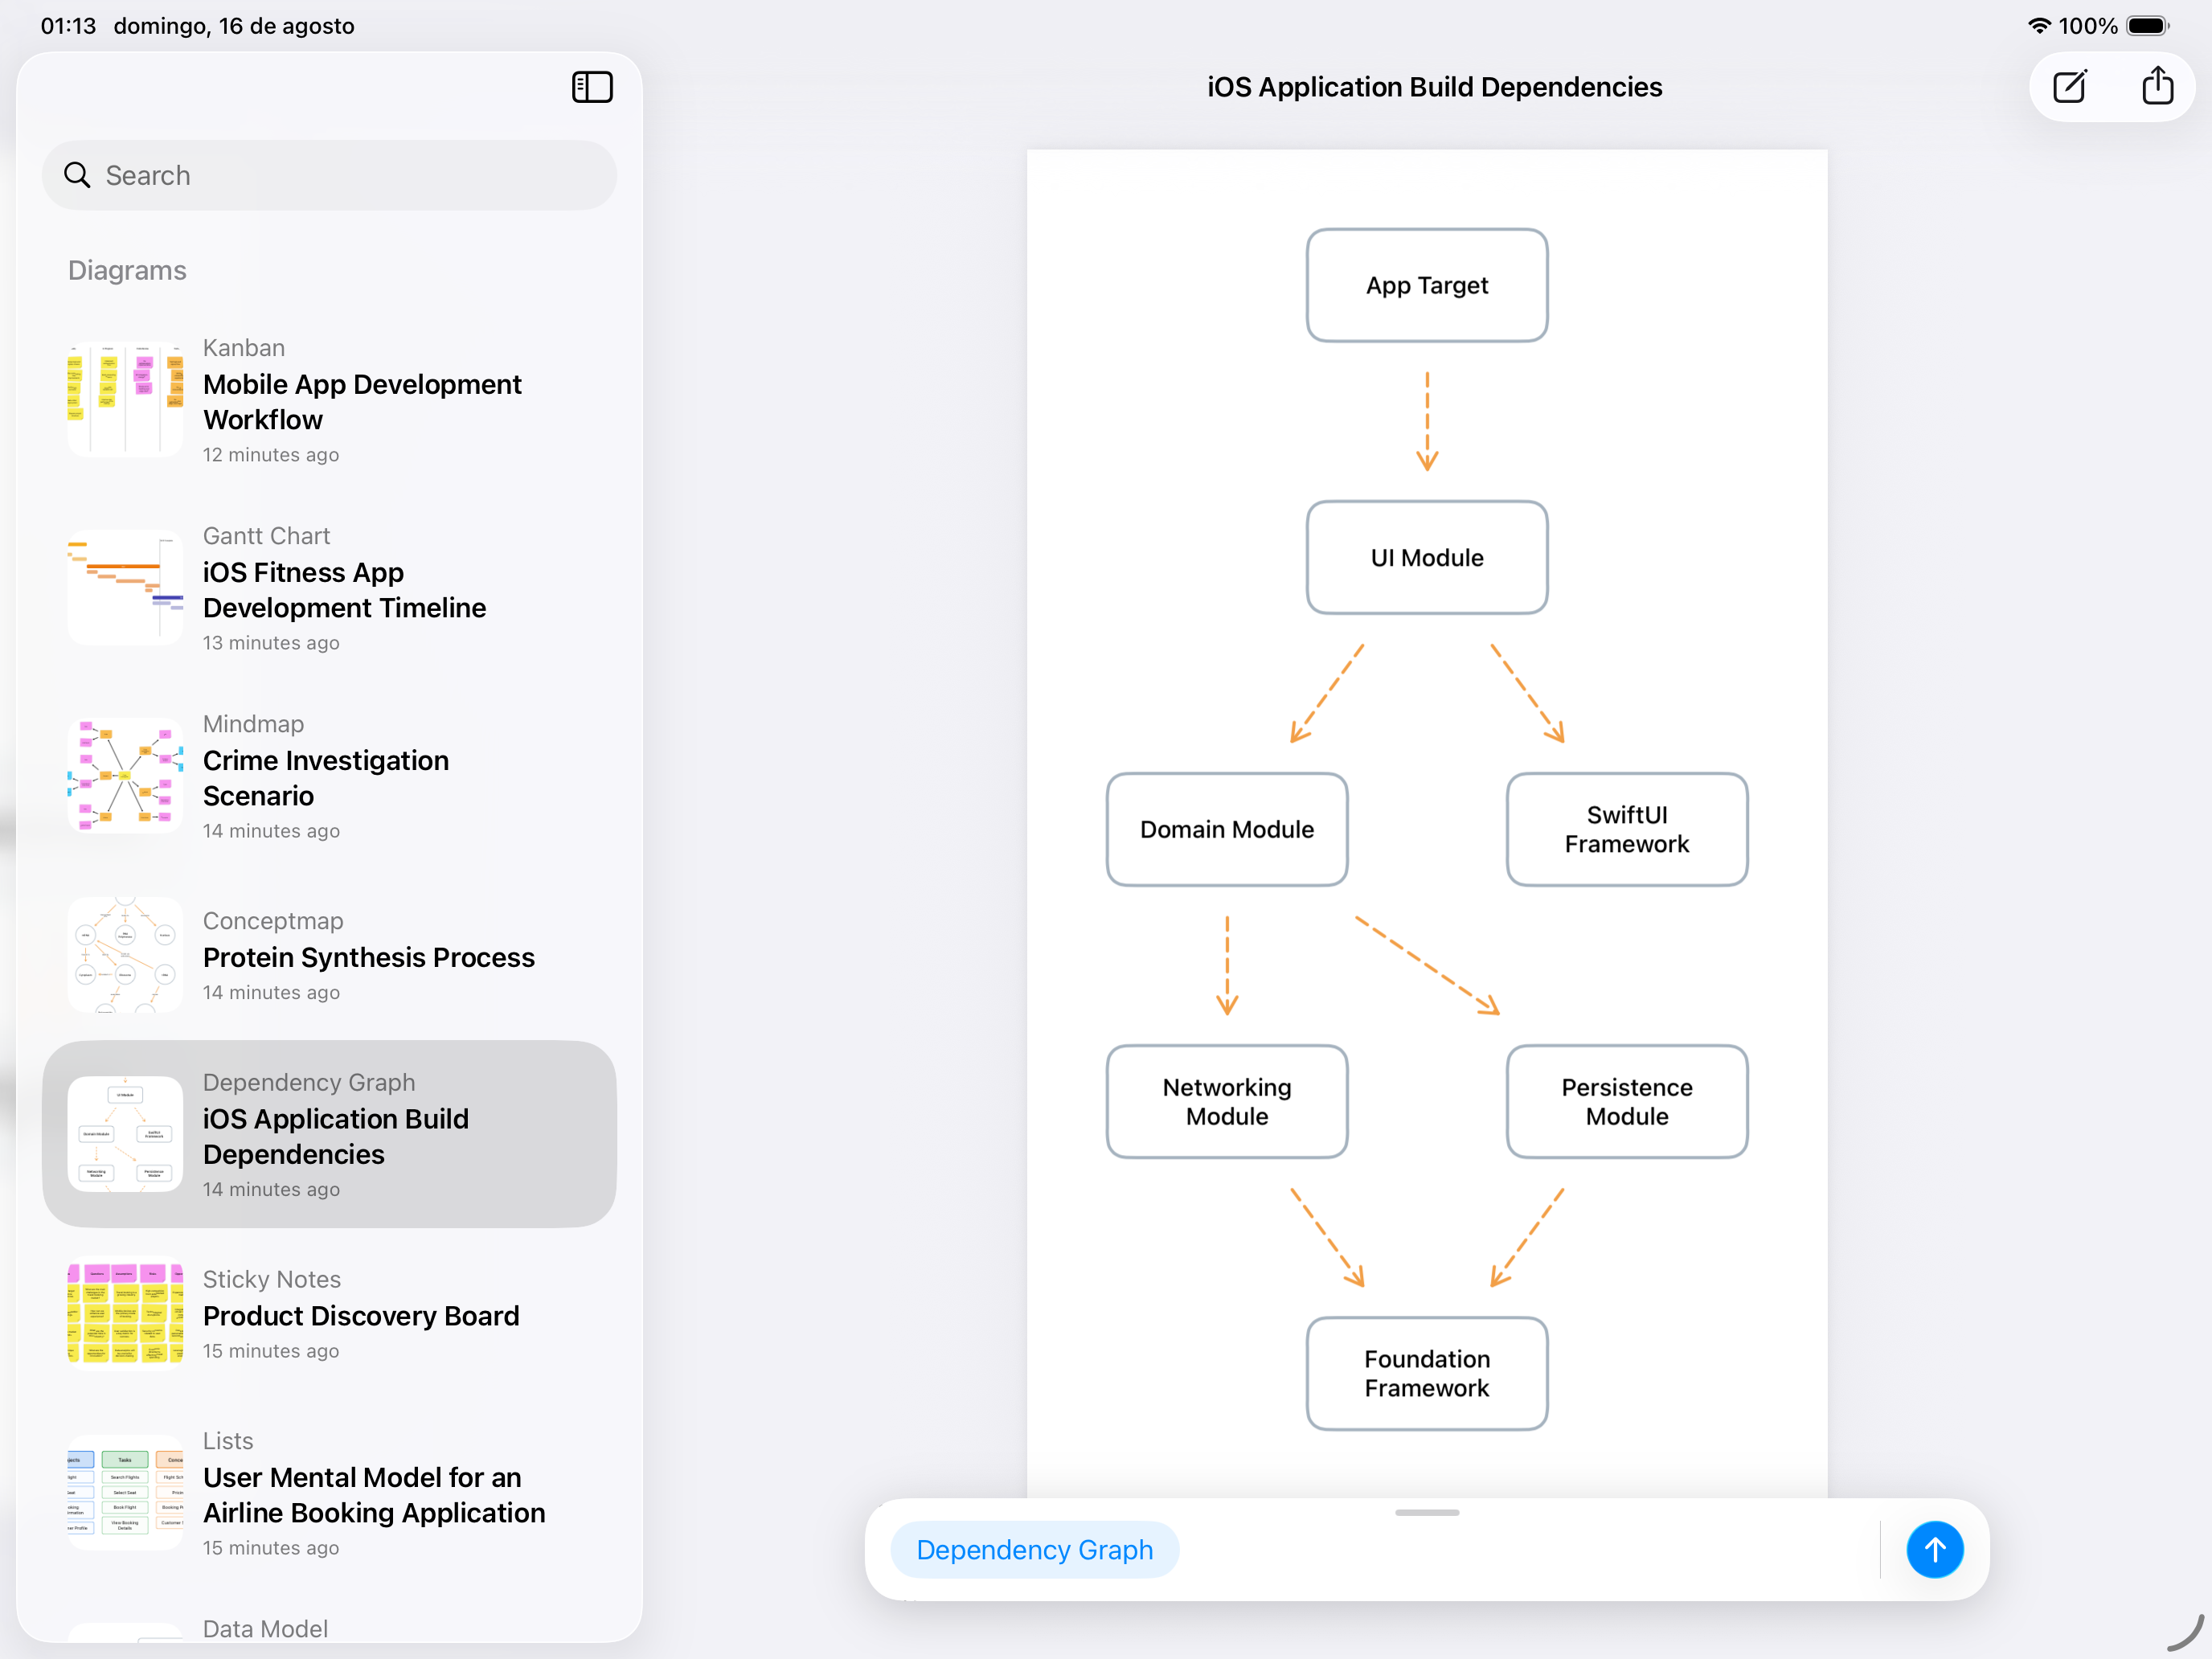Viewport: 2212px width, 1659px height.
Task: Select the App Target node
Action: 1427,285
